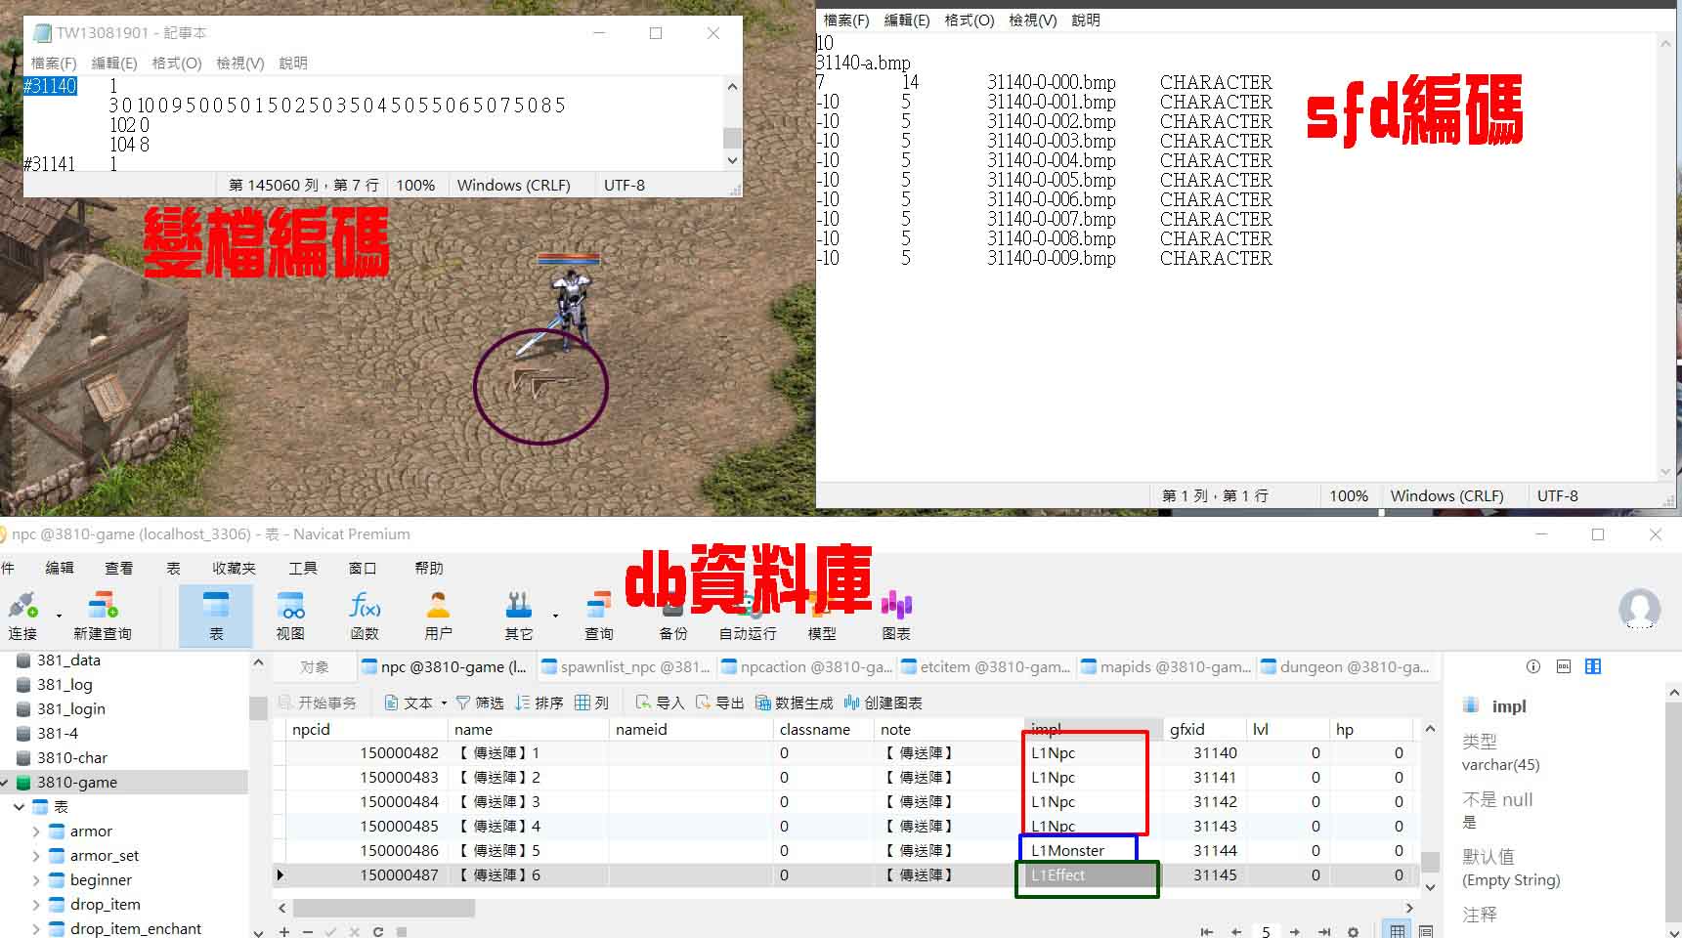Click 导出 export tool
Viewport: 1682px width, 938px height.
(719, 703)
